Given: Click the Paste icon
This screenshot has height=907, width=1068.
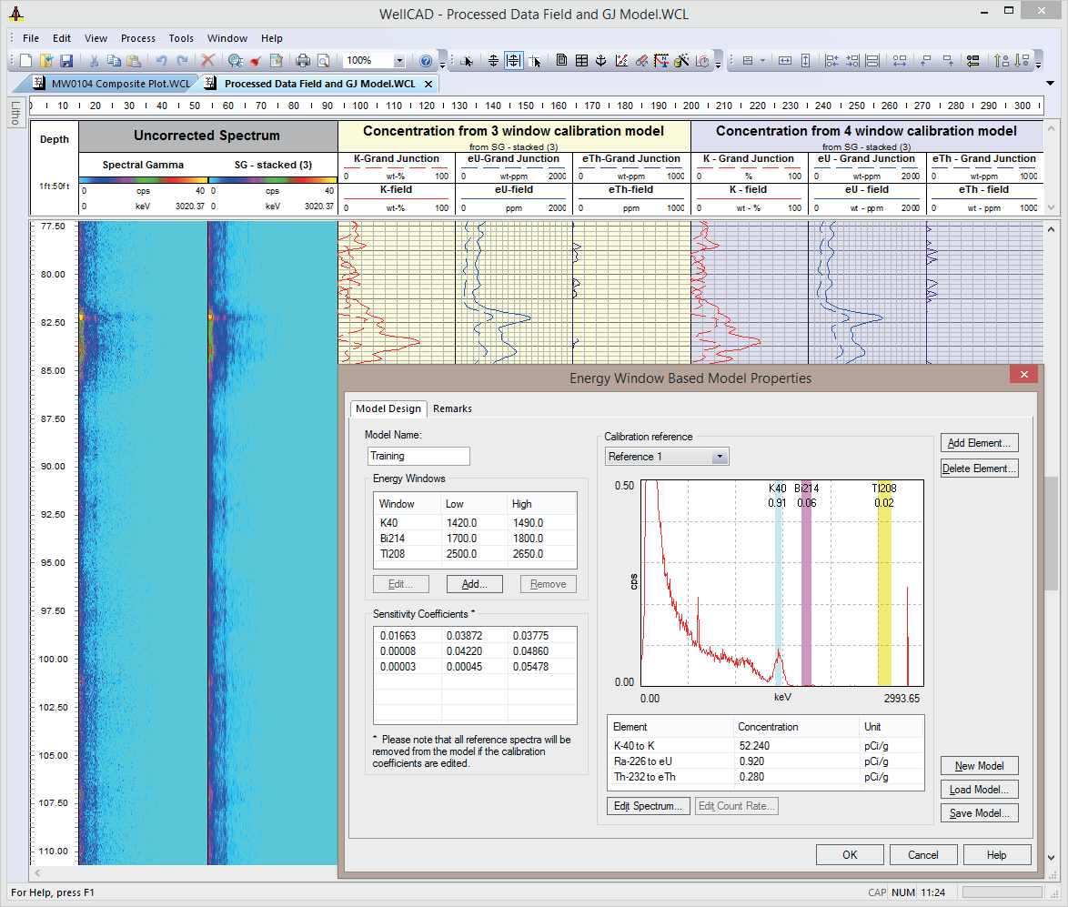Looking at the screenshot, I should 134,61.
